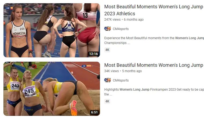Open the video thumbnail with the 12:16 duration
This screenshot has width=204, height=118.
click(x=52, y=30)
